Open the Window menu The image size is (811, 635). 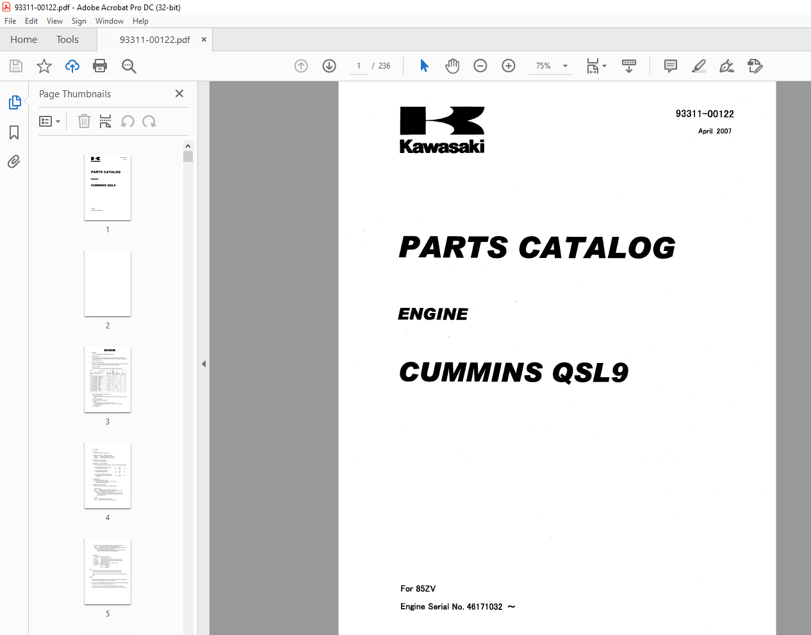click(x=110, y=21)
